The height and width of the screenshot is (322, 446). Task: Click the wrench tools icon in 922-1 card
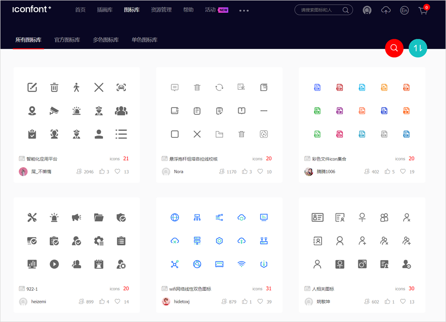[32, 218]
